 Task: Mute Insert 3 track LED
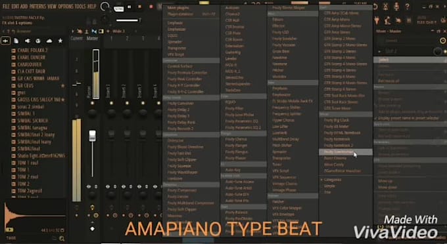pos(143,103)
